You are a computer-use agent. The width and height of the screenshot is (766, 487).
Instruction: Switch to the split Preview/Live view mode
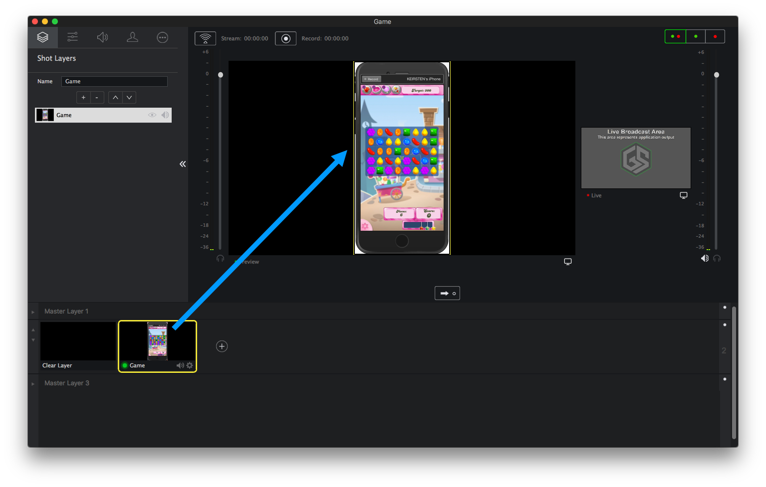pos(675,36)
